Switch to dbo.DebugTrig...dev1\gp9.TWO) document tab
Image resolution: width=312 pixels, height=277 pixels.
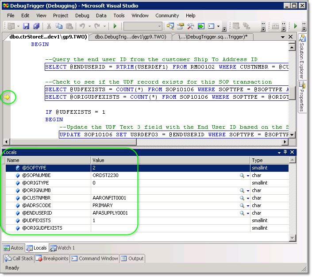[131, 37]
